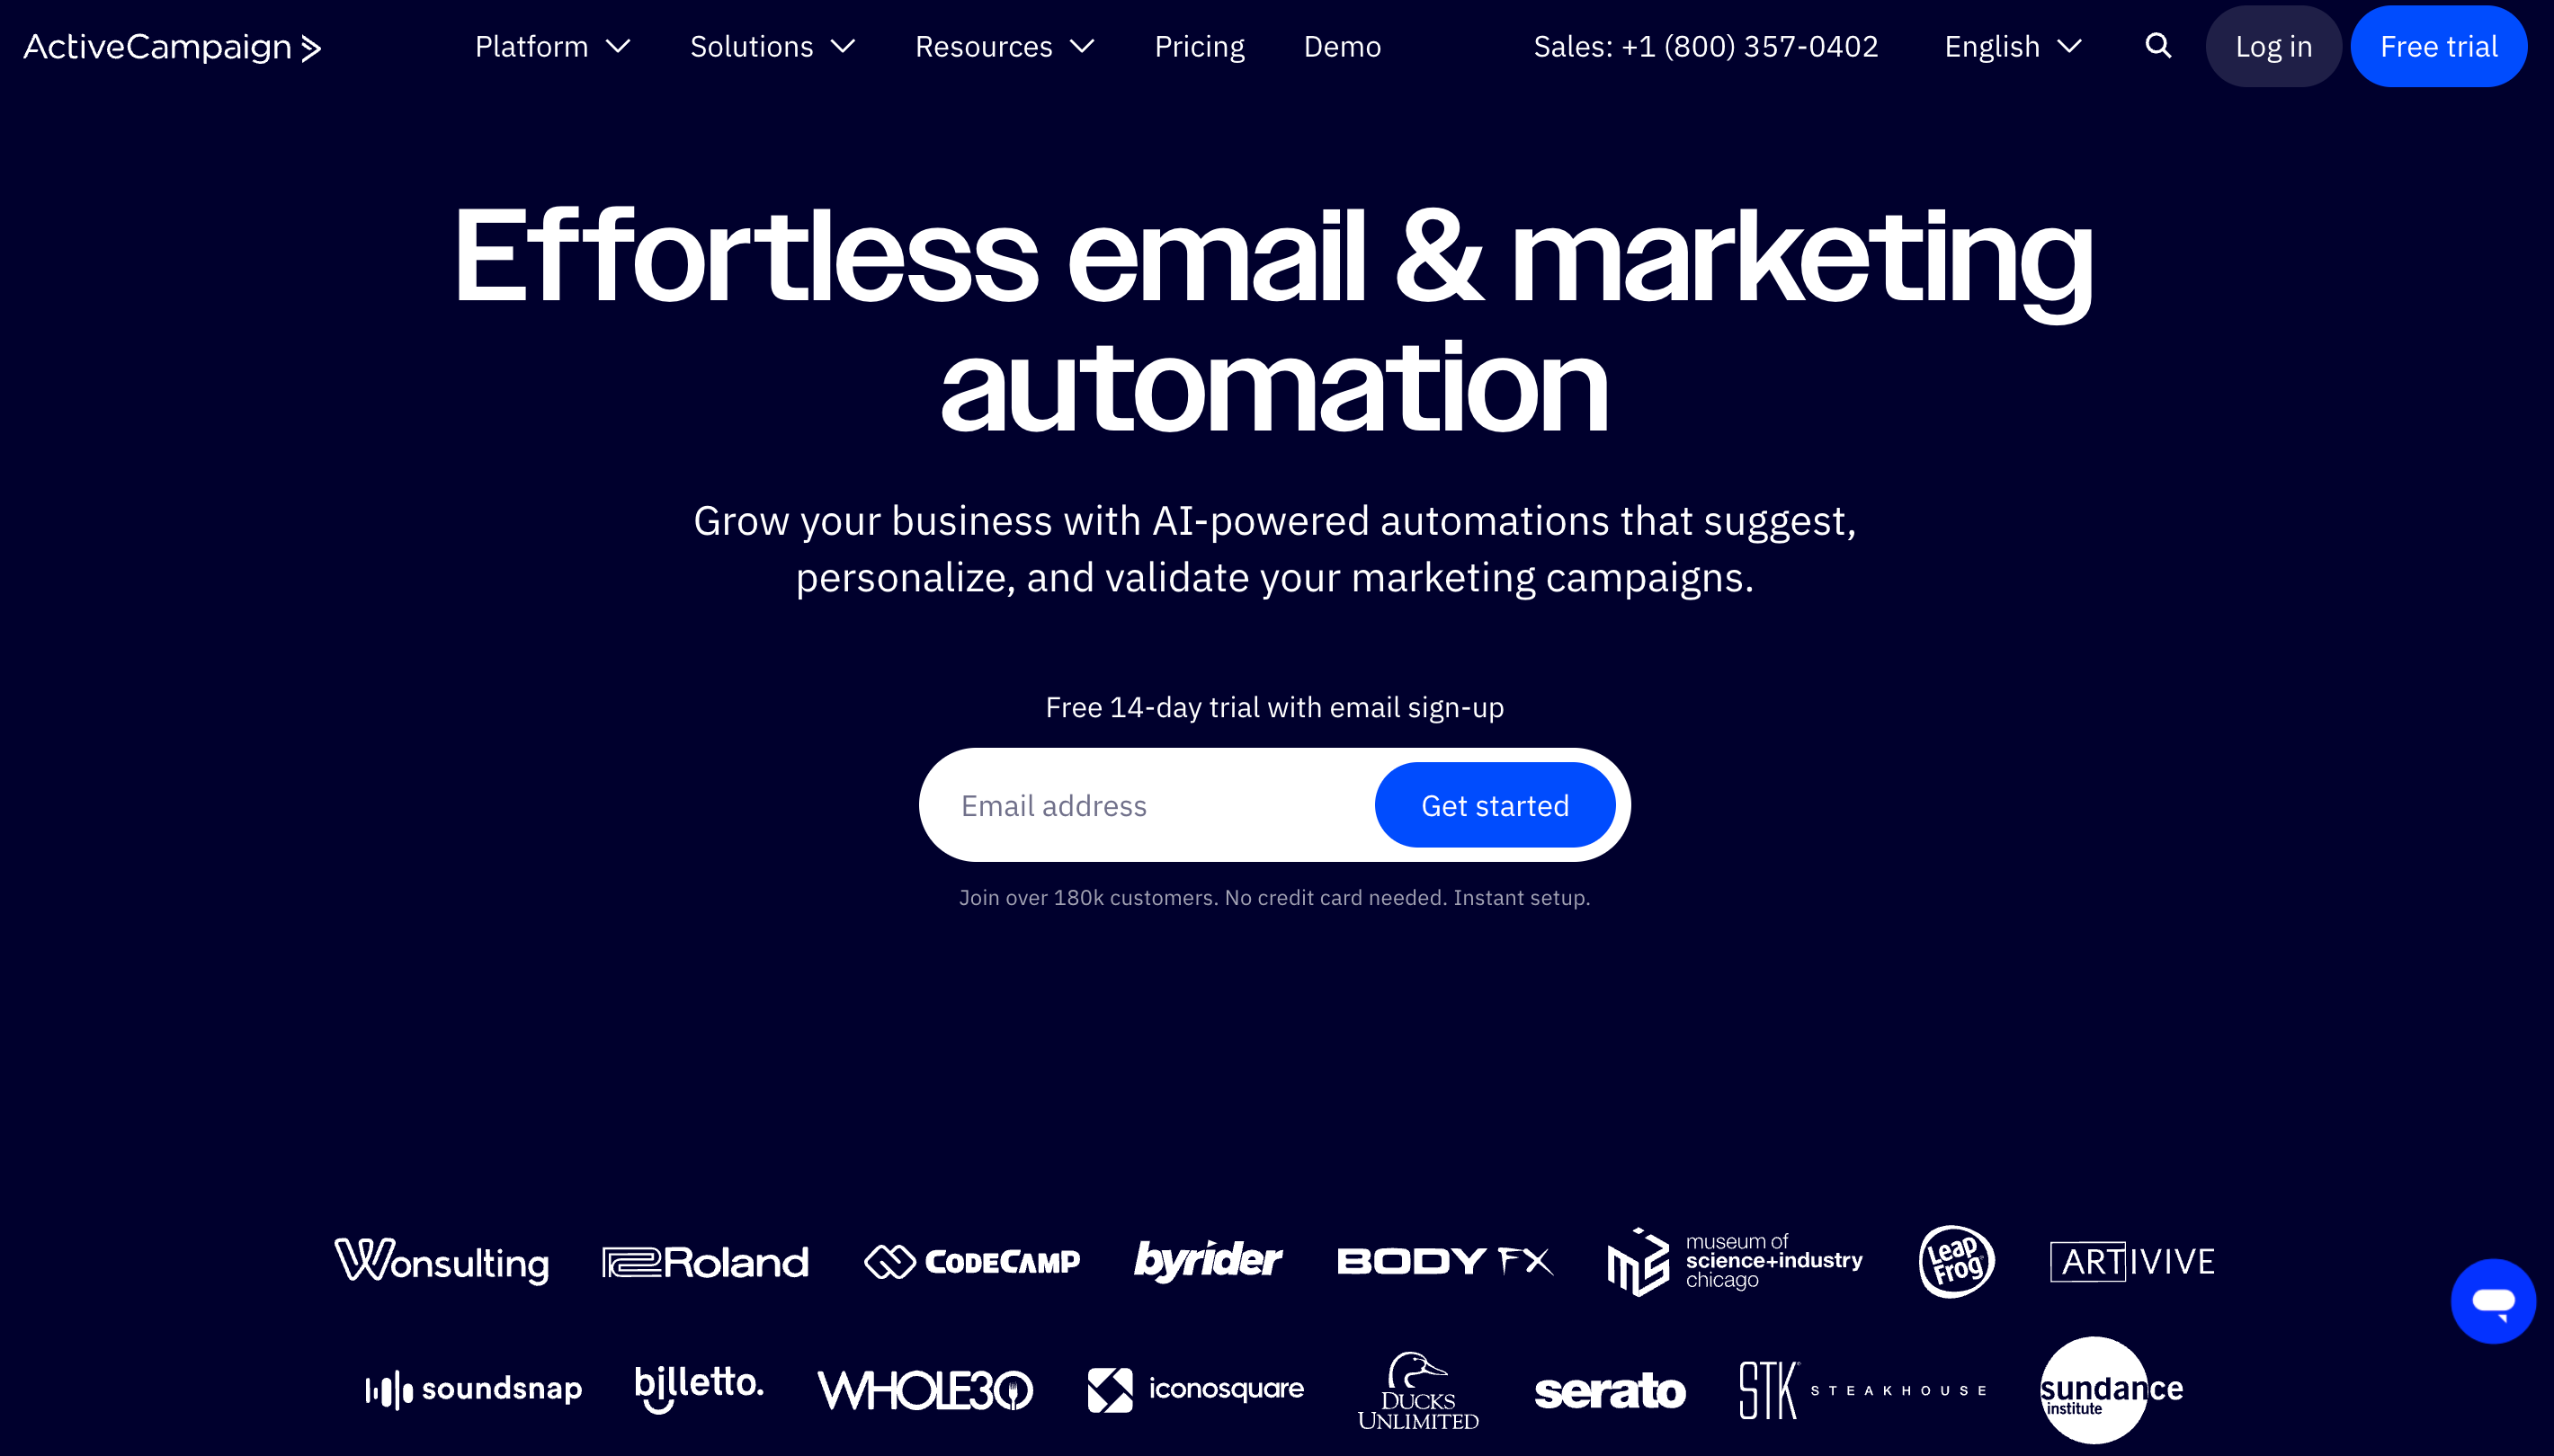
Task: Open the Demo menu item
Action: pos(1342,46)
